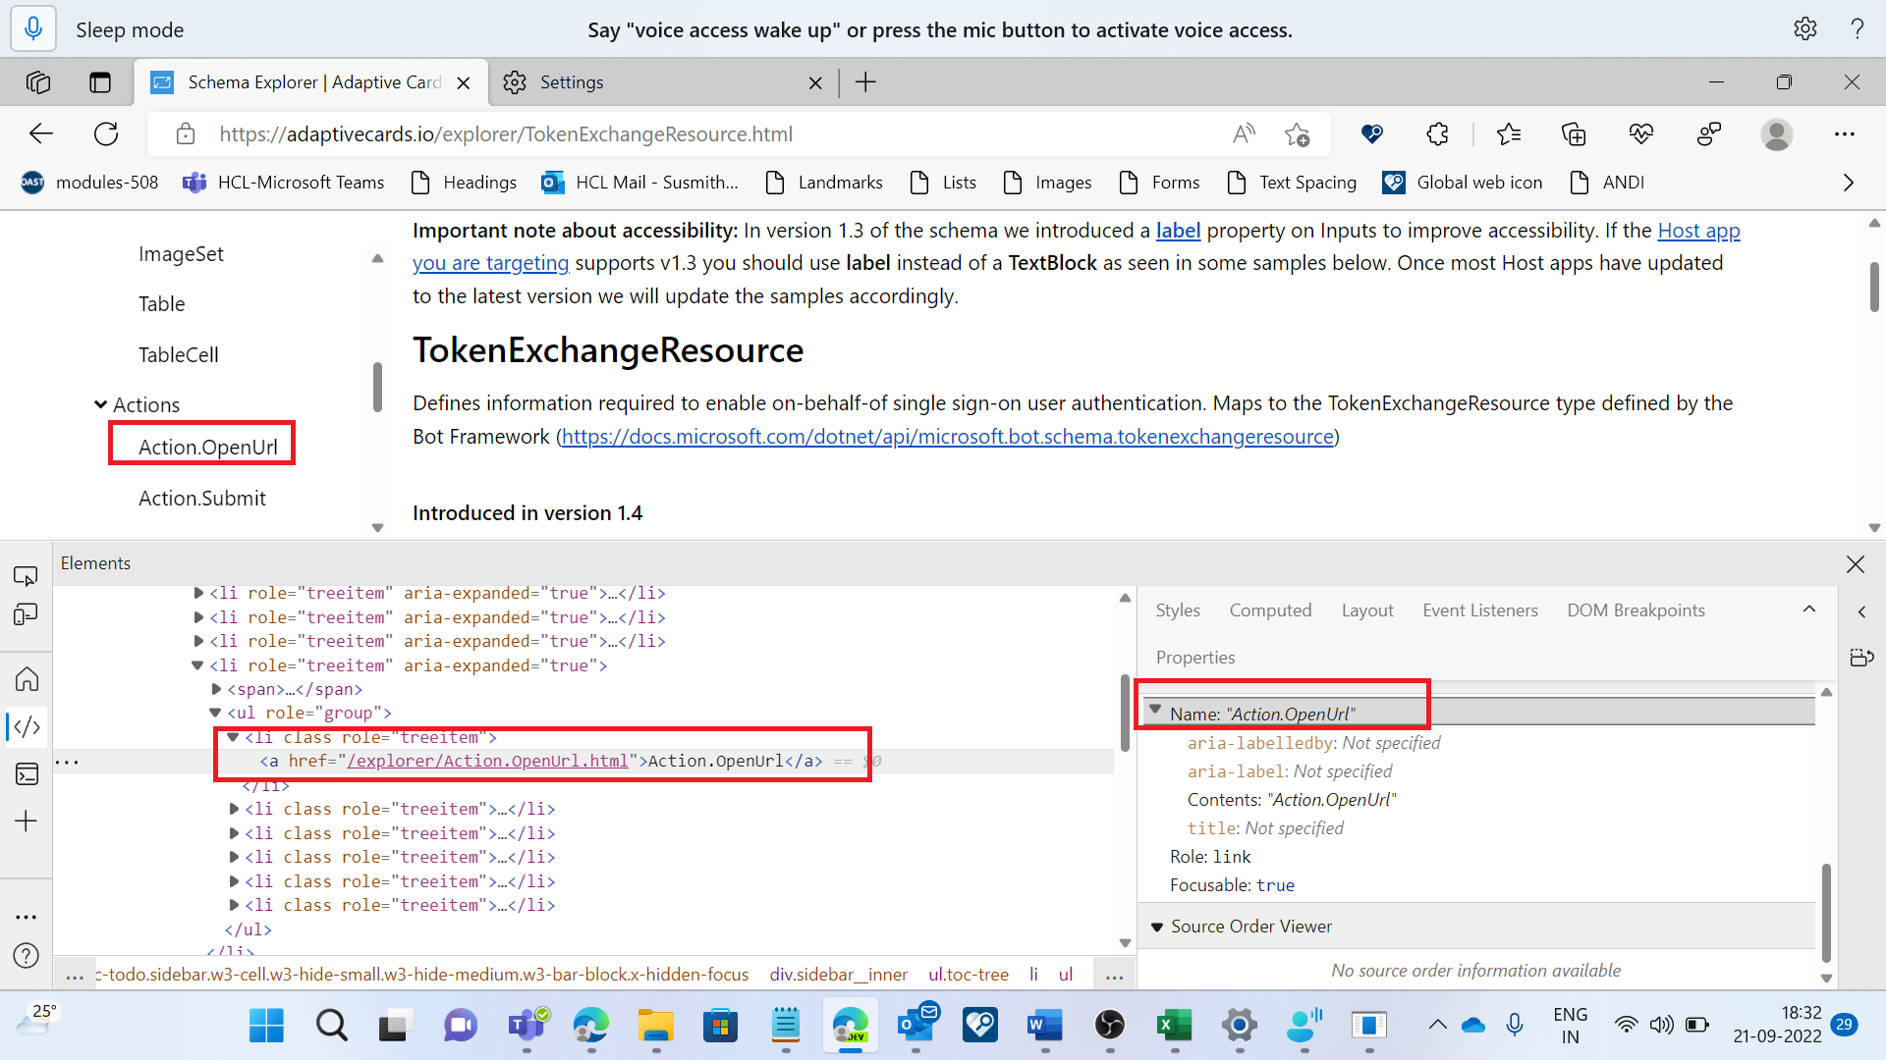Collapse the Source Order Viewer section
The width and height of the screenshot is (1886, 1060).
point(1156,927)
